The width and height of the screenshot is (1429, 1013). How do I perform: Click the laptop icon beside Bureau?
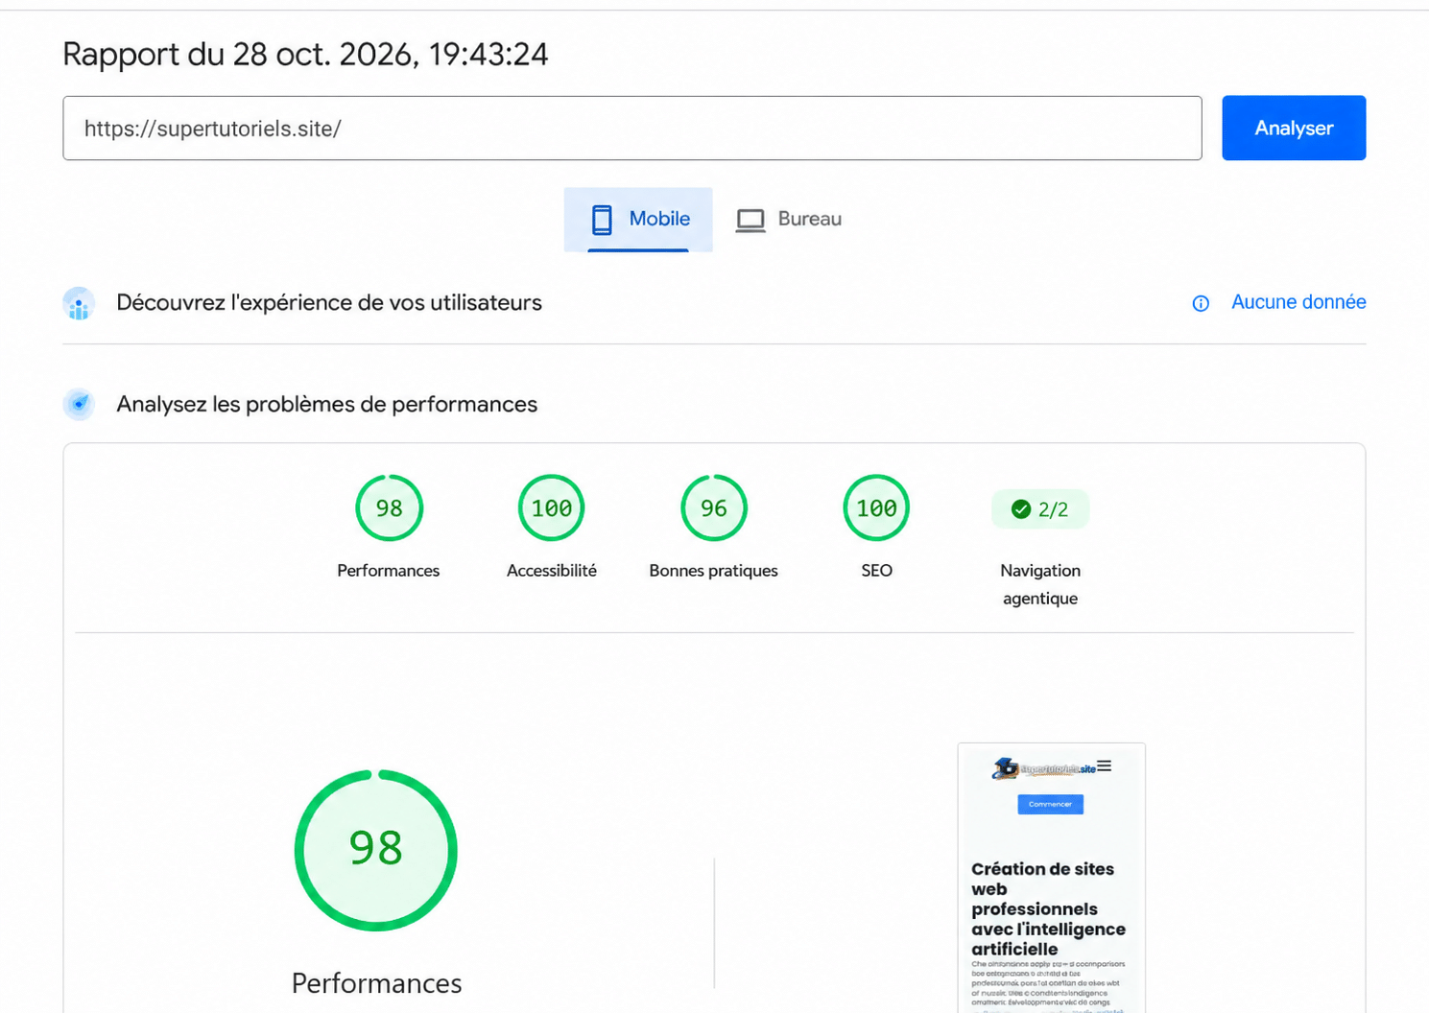[750, 220]
